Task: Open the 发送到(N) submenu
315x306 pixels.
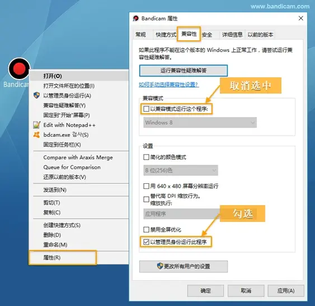Action: 79,190
